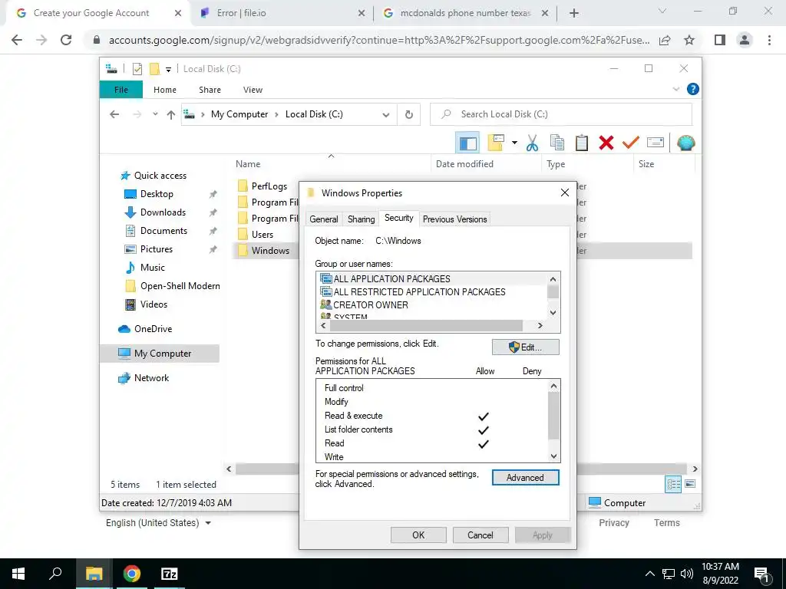Click Explorer refresh button next to address bar
The height and width of the screenshot is (589, 786).
coord(409,115)
